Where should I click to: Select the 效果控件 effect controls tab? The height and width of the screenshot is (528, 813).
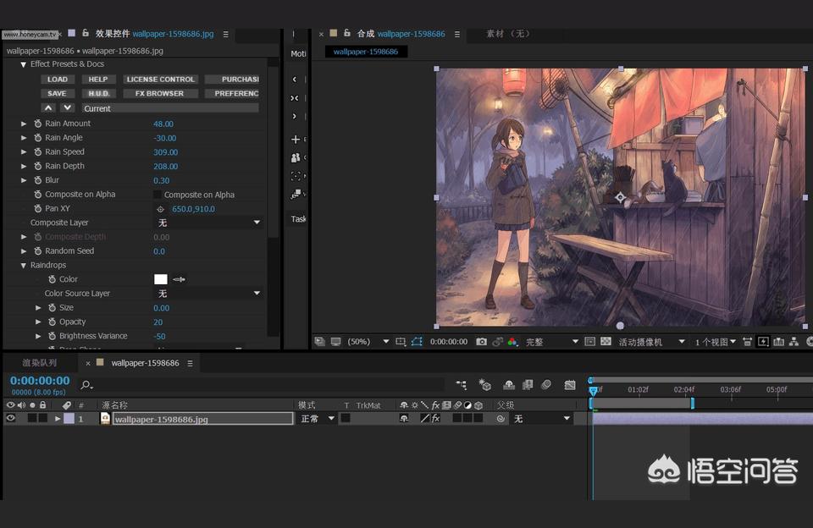(154, 34)
